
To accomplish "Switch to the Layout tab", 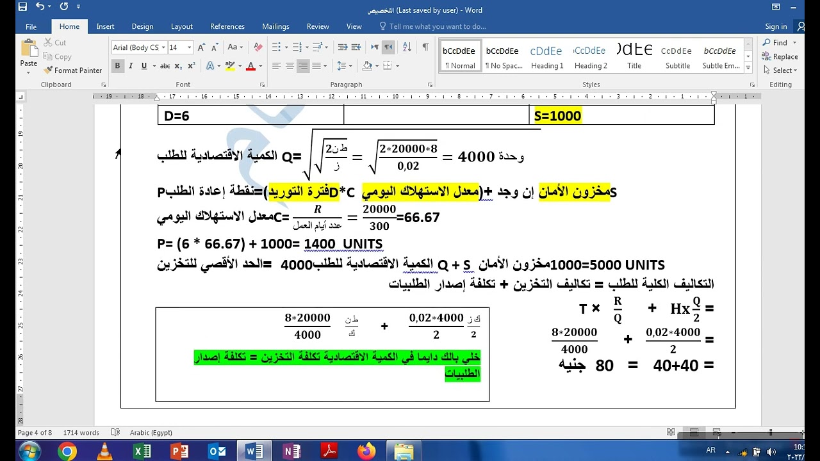I will [x=181, y=26].
